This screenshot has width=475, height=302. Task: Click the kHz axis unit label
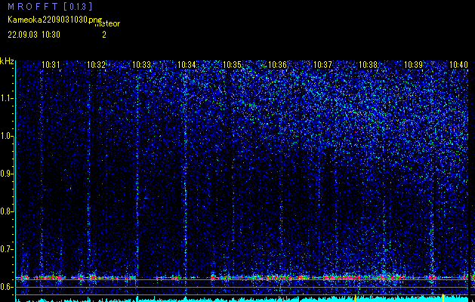(7, 62)
